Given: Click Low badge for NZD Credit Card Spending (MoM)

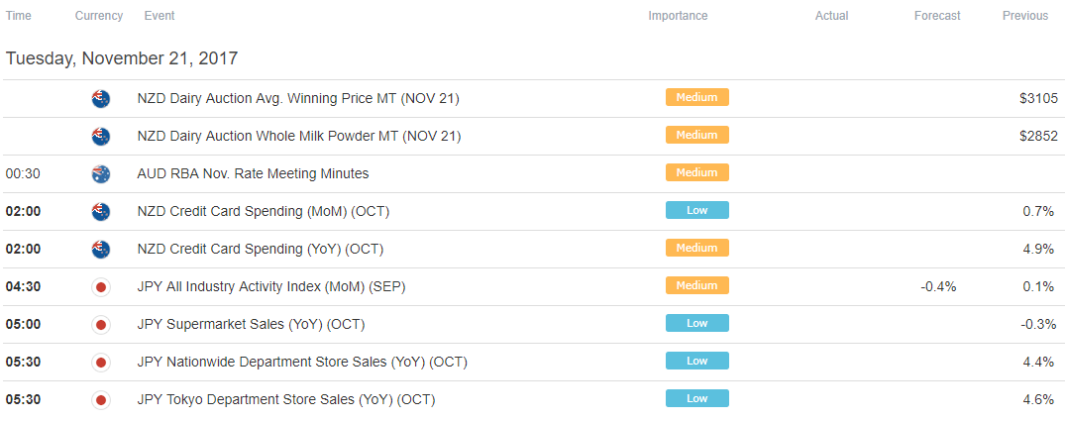Looking at the screenshot, I should 696,210.
